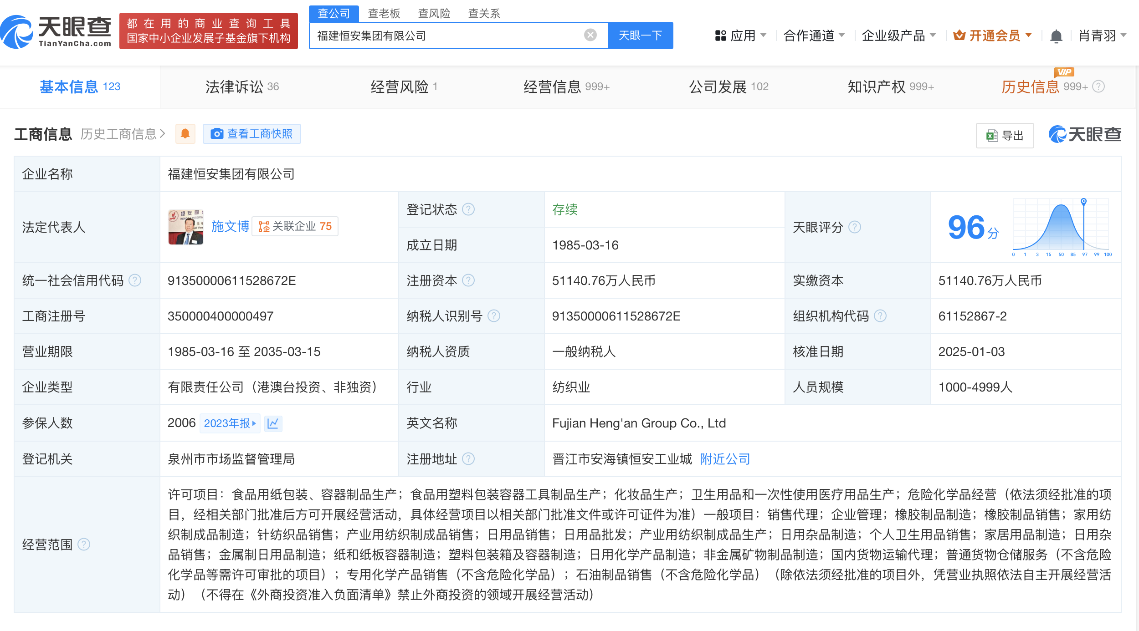Open the help icon beside 注册地址
The image size is (1139, 631).
pyautogui.click(x=468, y=459)
